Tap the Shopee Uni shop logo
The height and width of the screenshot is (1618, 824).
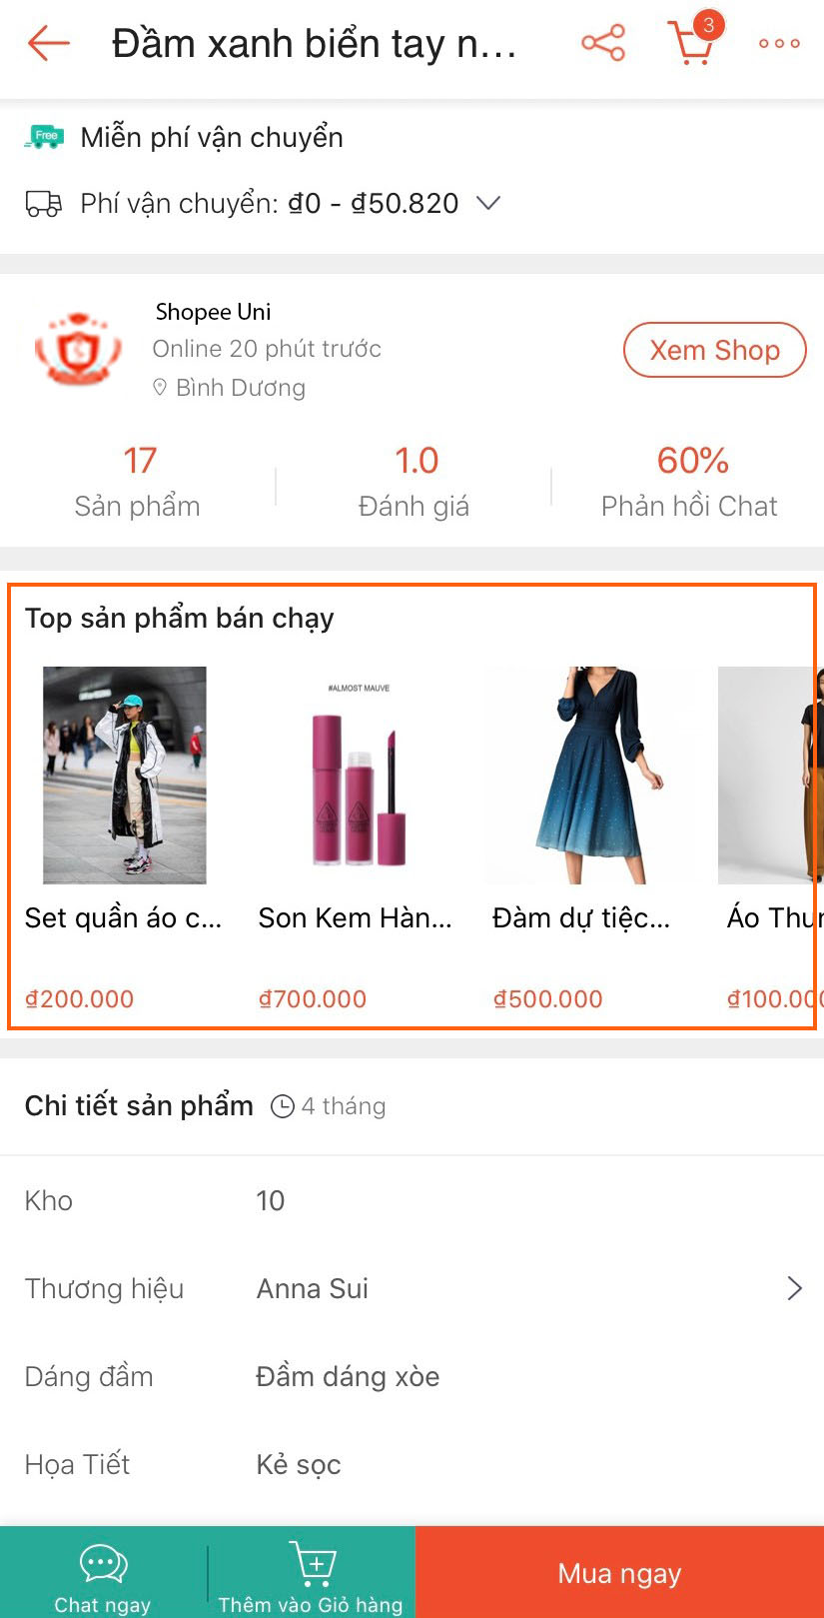point(79,350)
